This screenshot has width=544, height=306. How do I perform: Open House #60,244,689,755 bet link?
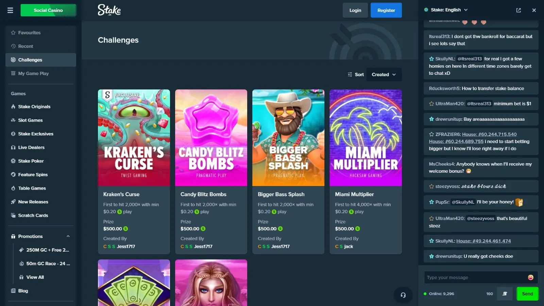click(x=456, y=141)
